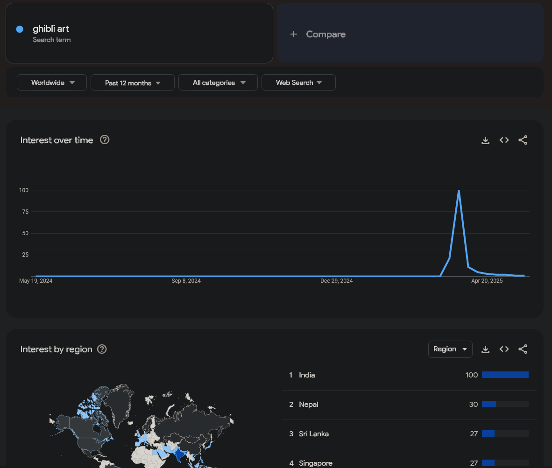Share the Interest over time chart

[523, 140]
